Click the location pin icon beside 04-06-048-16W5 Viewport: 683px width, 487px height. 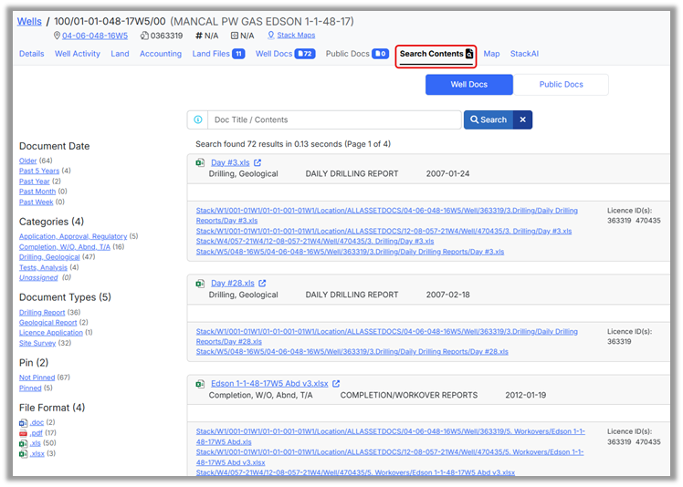click(x=58, y=36)
